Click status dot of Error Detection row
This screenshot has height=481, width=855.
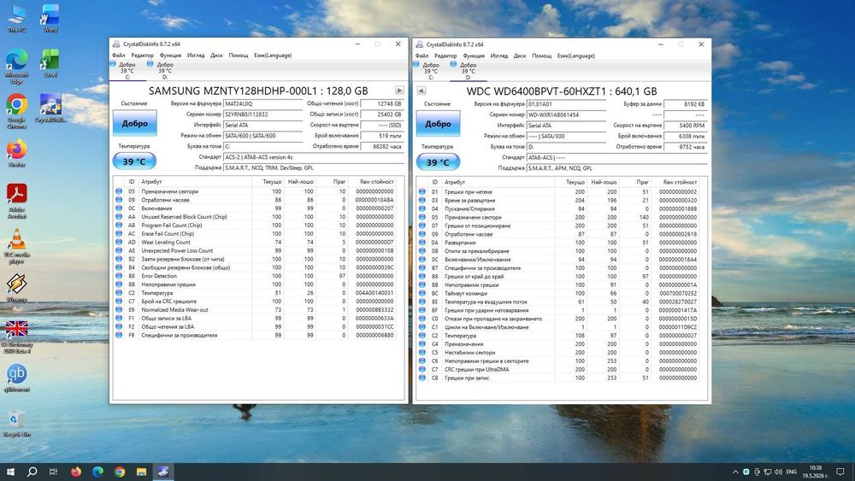point(119,276)
